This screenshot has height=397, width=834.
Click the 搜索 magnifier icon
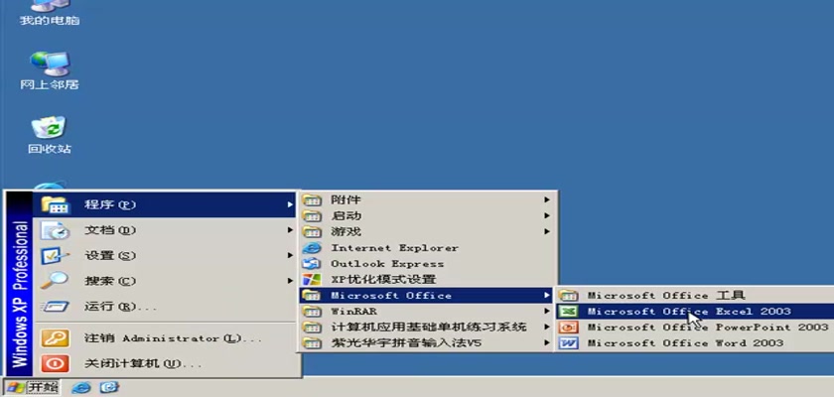pos(56,281)
